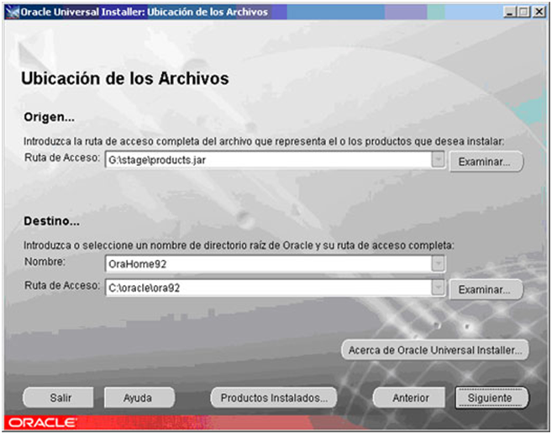
Task: Go back with the Anterior button
Action: coord(409,398)
